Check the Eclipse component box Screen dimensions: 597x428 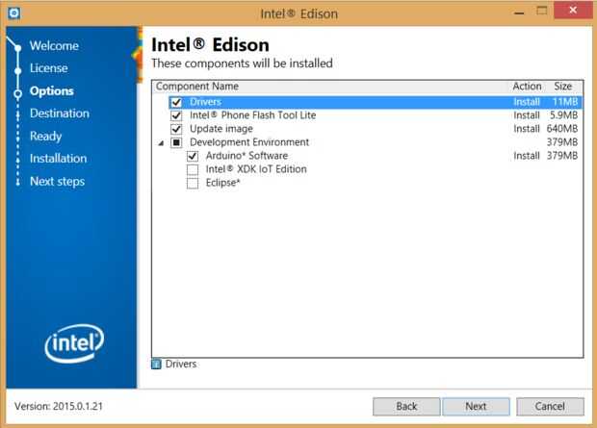(193, 183)
